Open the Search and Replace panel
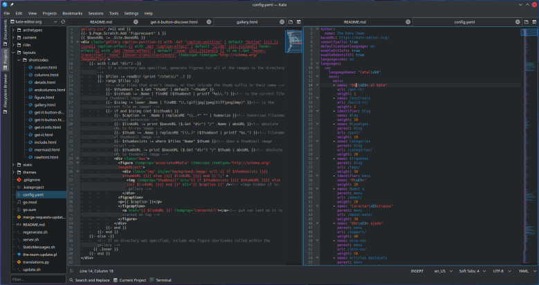This screenshot has height=285, width=539. [89, 280]
